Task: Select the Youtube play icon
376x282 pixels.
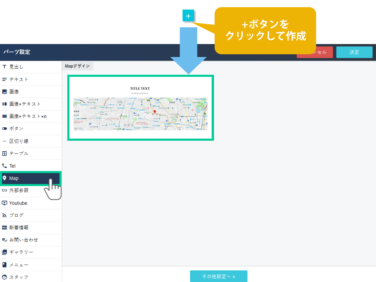Action: click(4, 203)
